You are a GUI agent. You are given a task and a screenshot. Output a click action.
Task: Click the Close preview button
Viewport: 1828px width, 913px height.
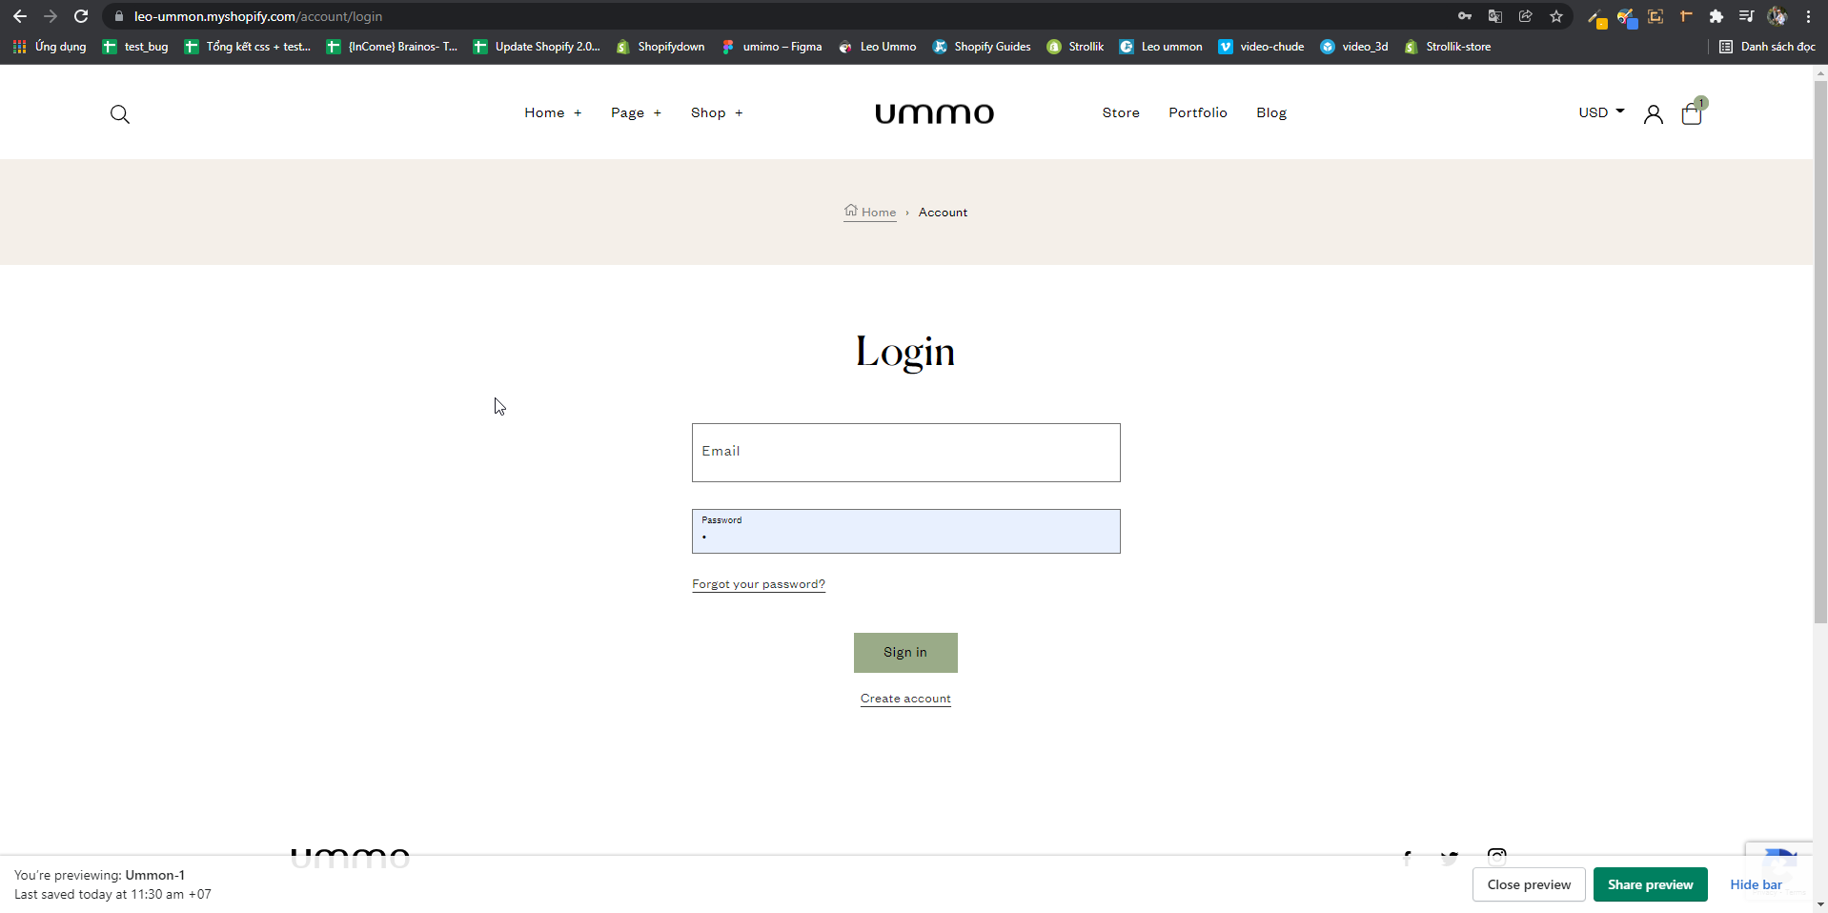pyautogui.click(x=1529, y=884)
